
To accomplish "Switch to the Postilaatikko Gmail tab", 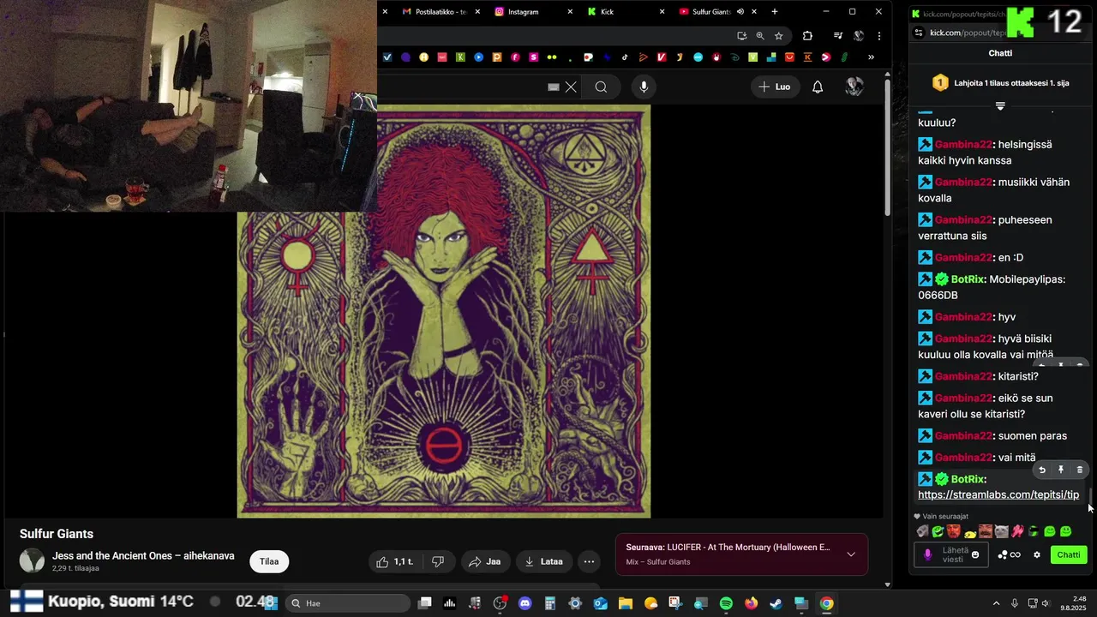I will click(x=441, y=11).
